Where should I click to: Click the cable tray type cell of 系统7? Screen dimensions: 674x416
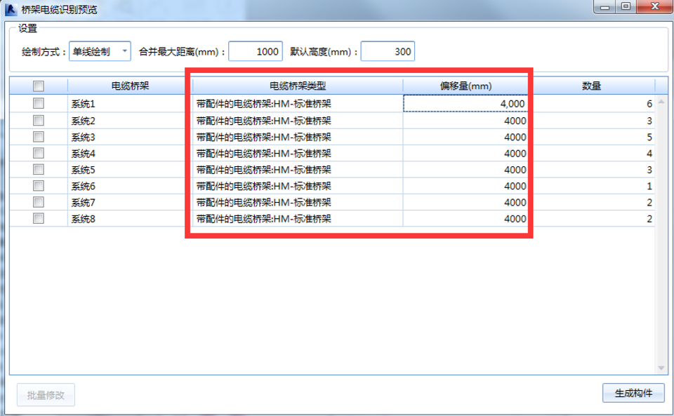coord(298,202)
